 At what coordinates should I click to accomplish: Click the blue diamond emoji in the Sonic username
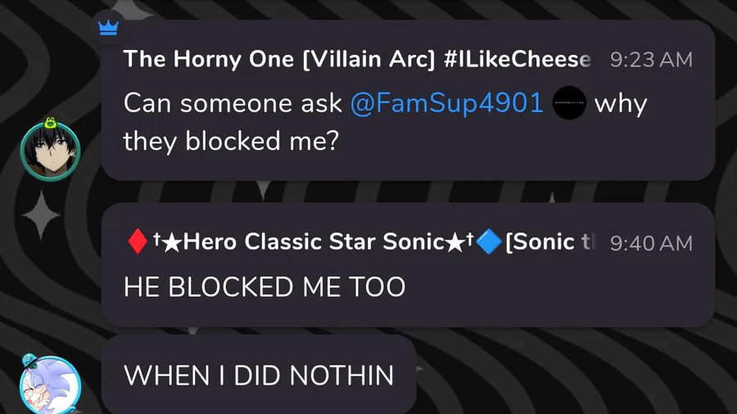(488, 243)
